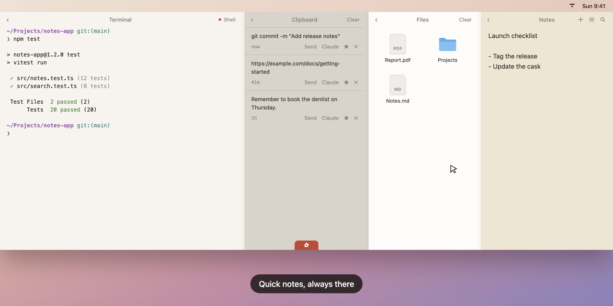613x306 pixels.
Task: Click the Sun 9:41 menu bar clock
Action: (594, 6)
